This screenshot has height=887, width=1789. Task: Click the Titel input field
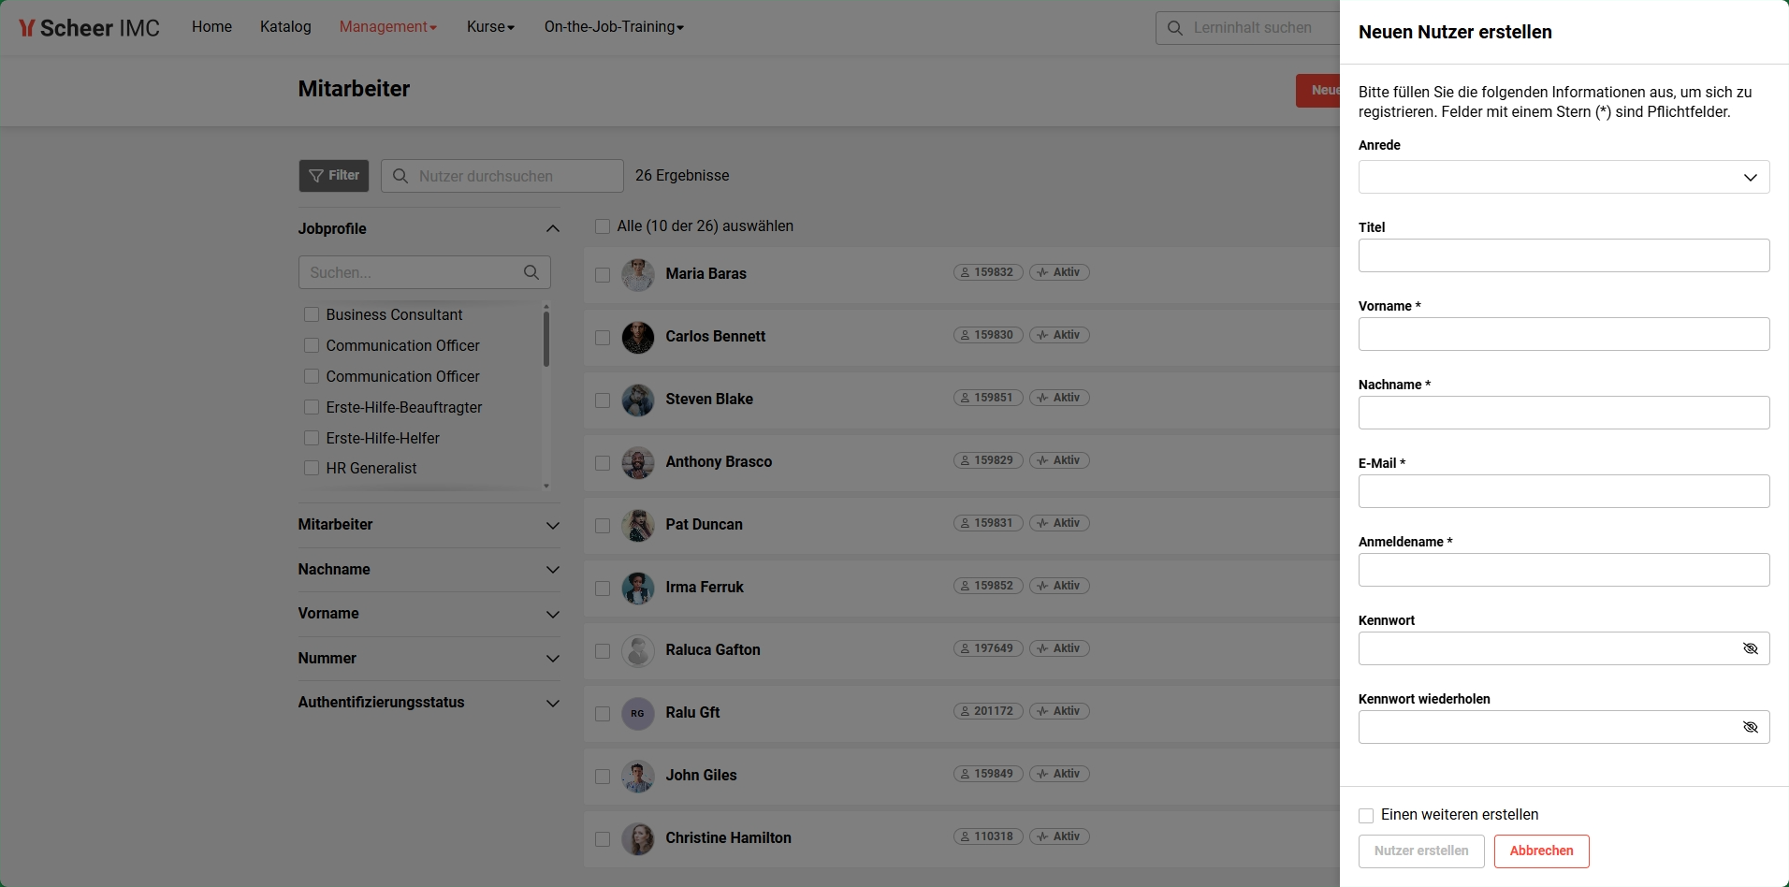click(x=1564, y=255)
